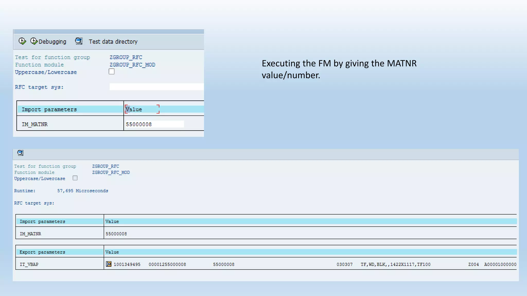
Task: Click Import parameters header in result screen
Action: pyautogui.click(x=60, y=221)
